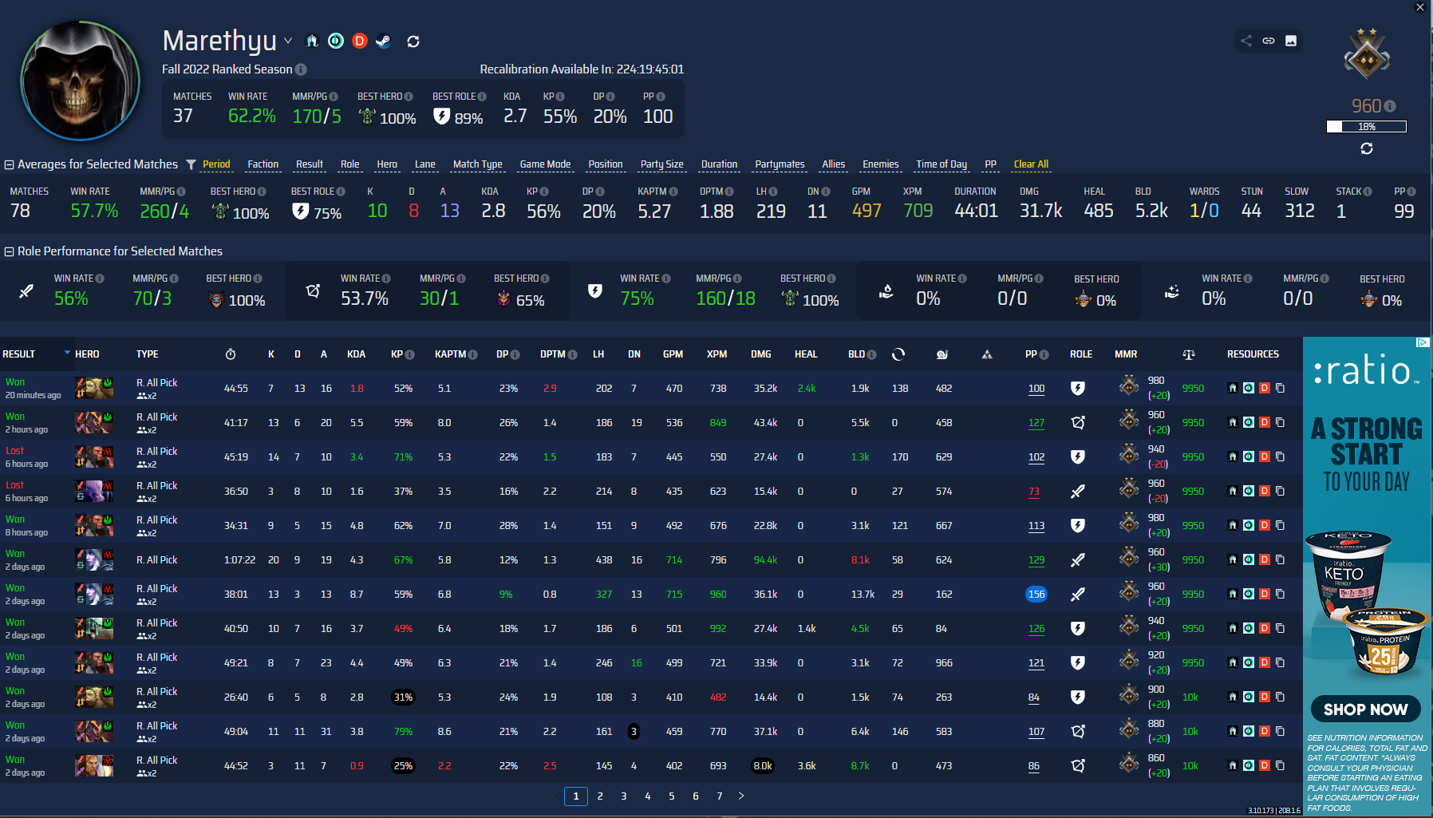Open the Game Mode filter
The image size is (1433, 818).
click(545, 164)
